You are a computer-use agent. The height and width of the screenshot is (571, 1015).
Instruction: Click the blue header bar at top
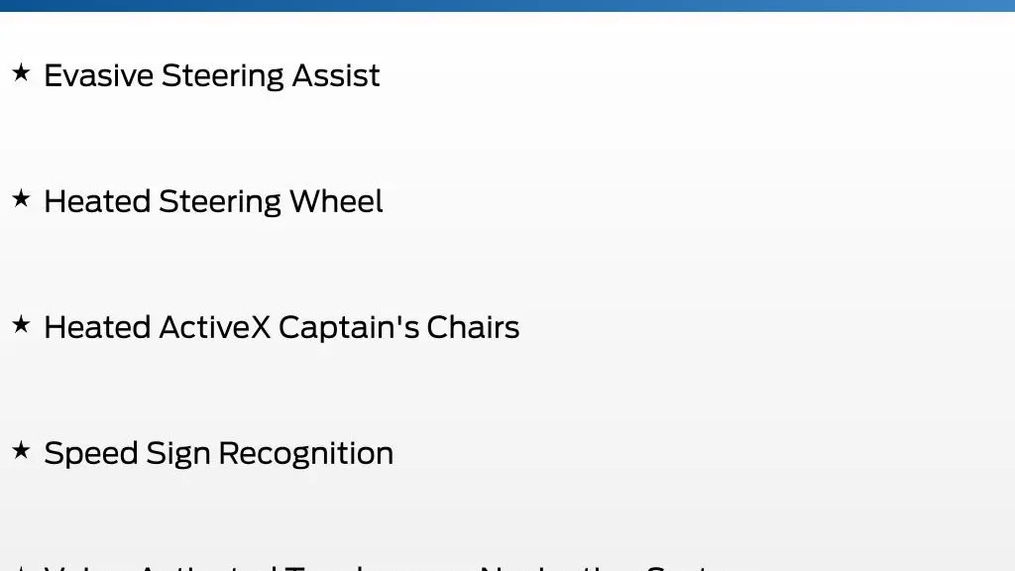click(507, 5)
